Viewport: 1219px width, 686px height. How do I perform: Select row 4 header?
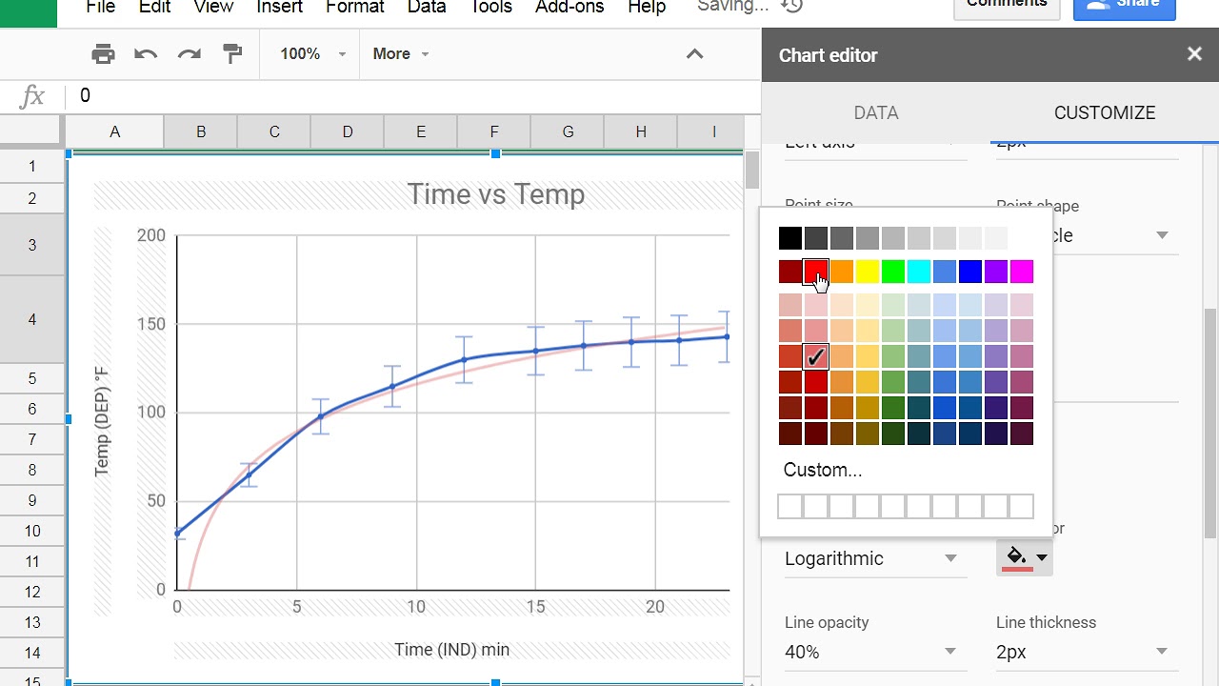click(32, 319)
